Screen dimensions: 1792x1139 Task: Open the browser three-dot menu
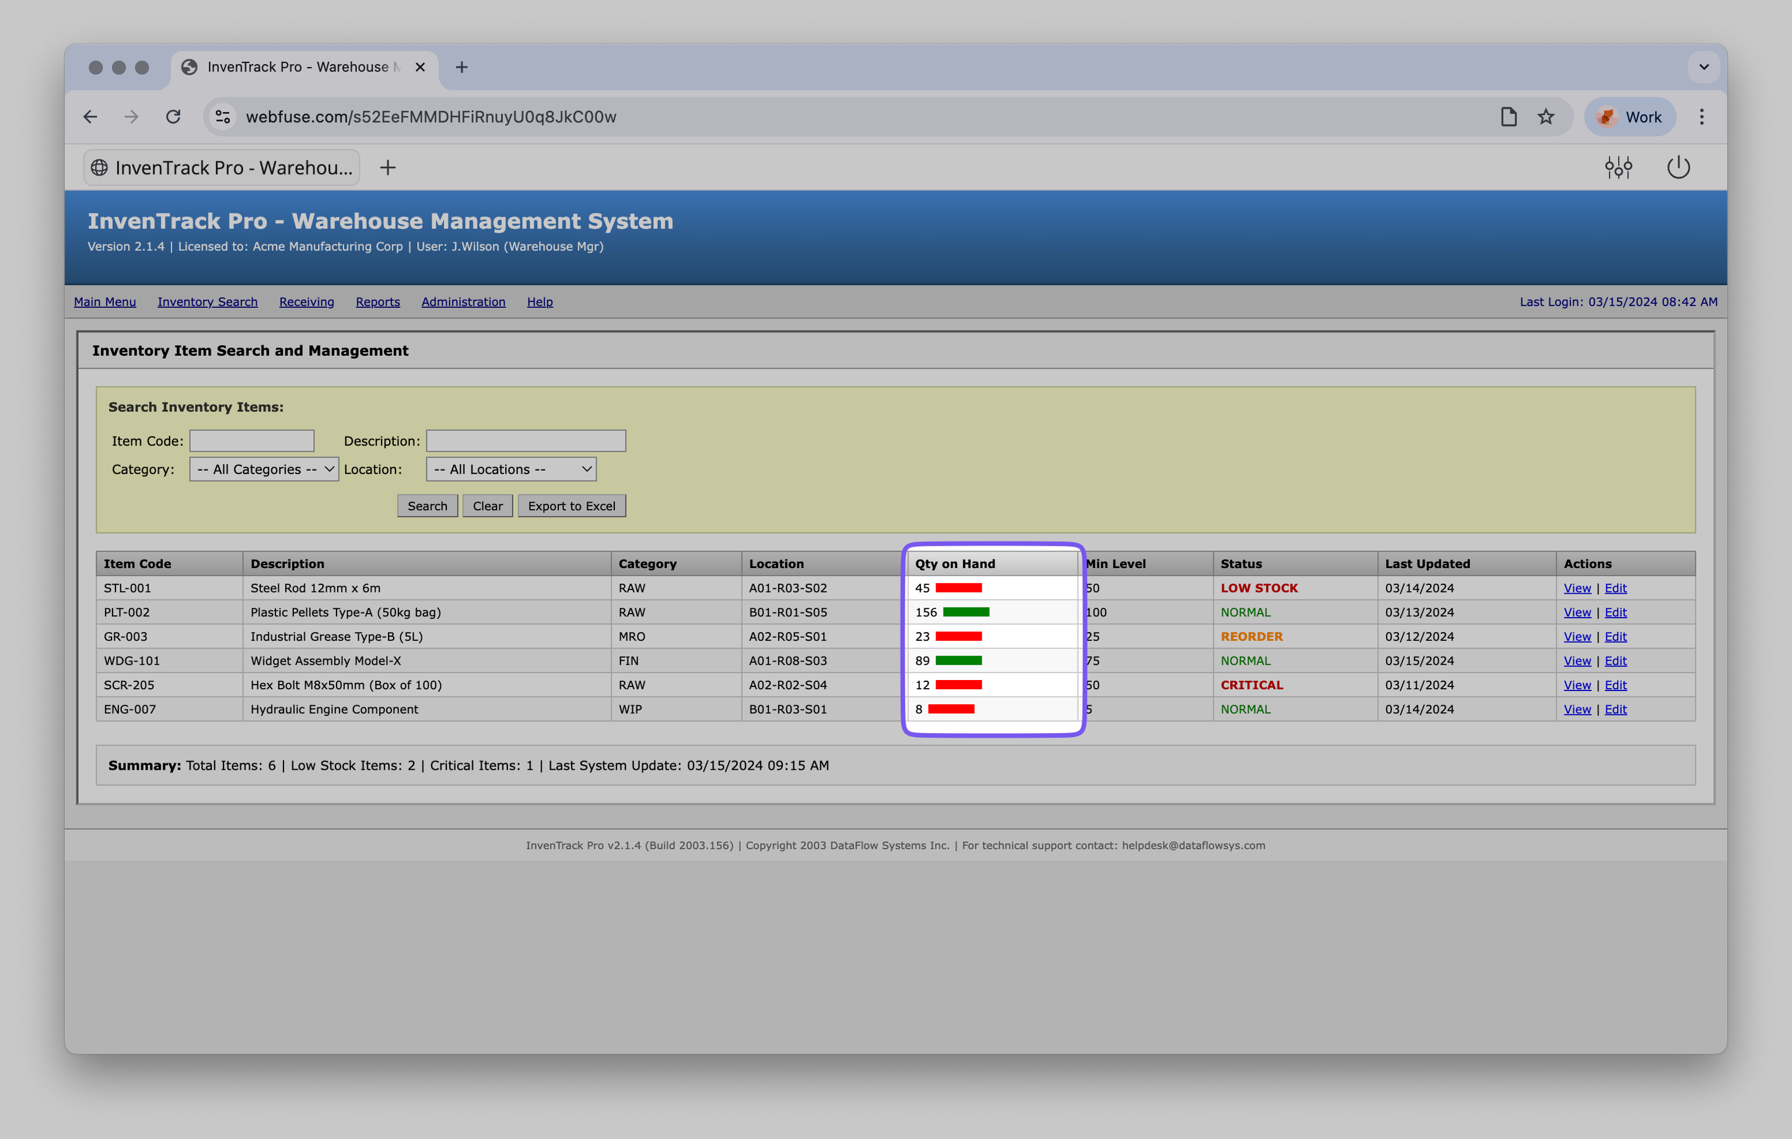1701,117
